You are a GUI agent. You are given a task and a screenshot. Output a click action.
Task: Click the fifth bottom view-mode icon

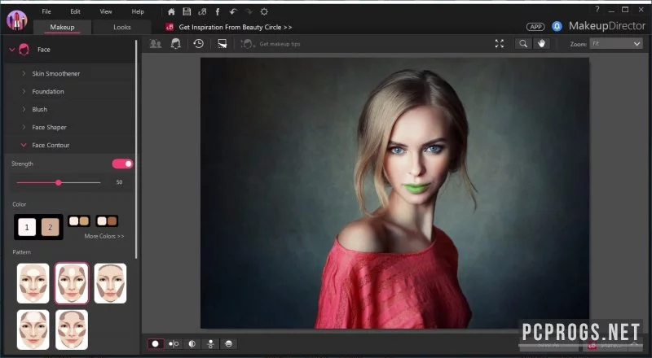point(229,344)
